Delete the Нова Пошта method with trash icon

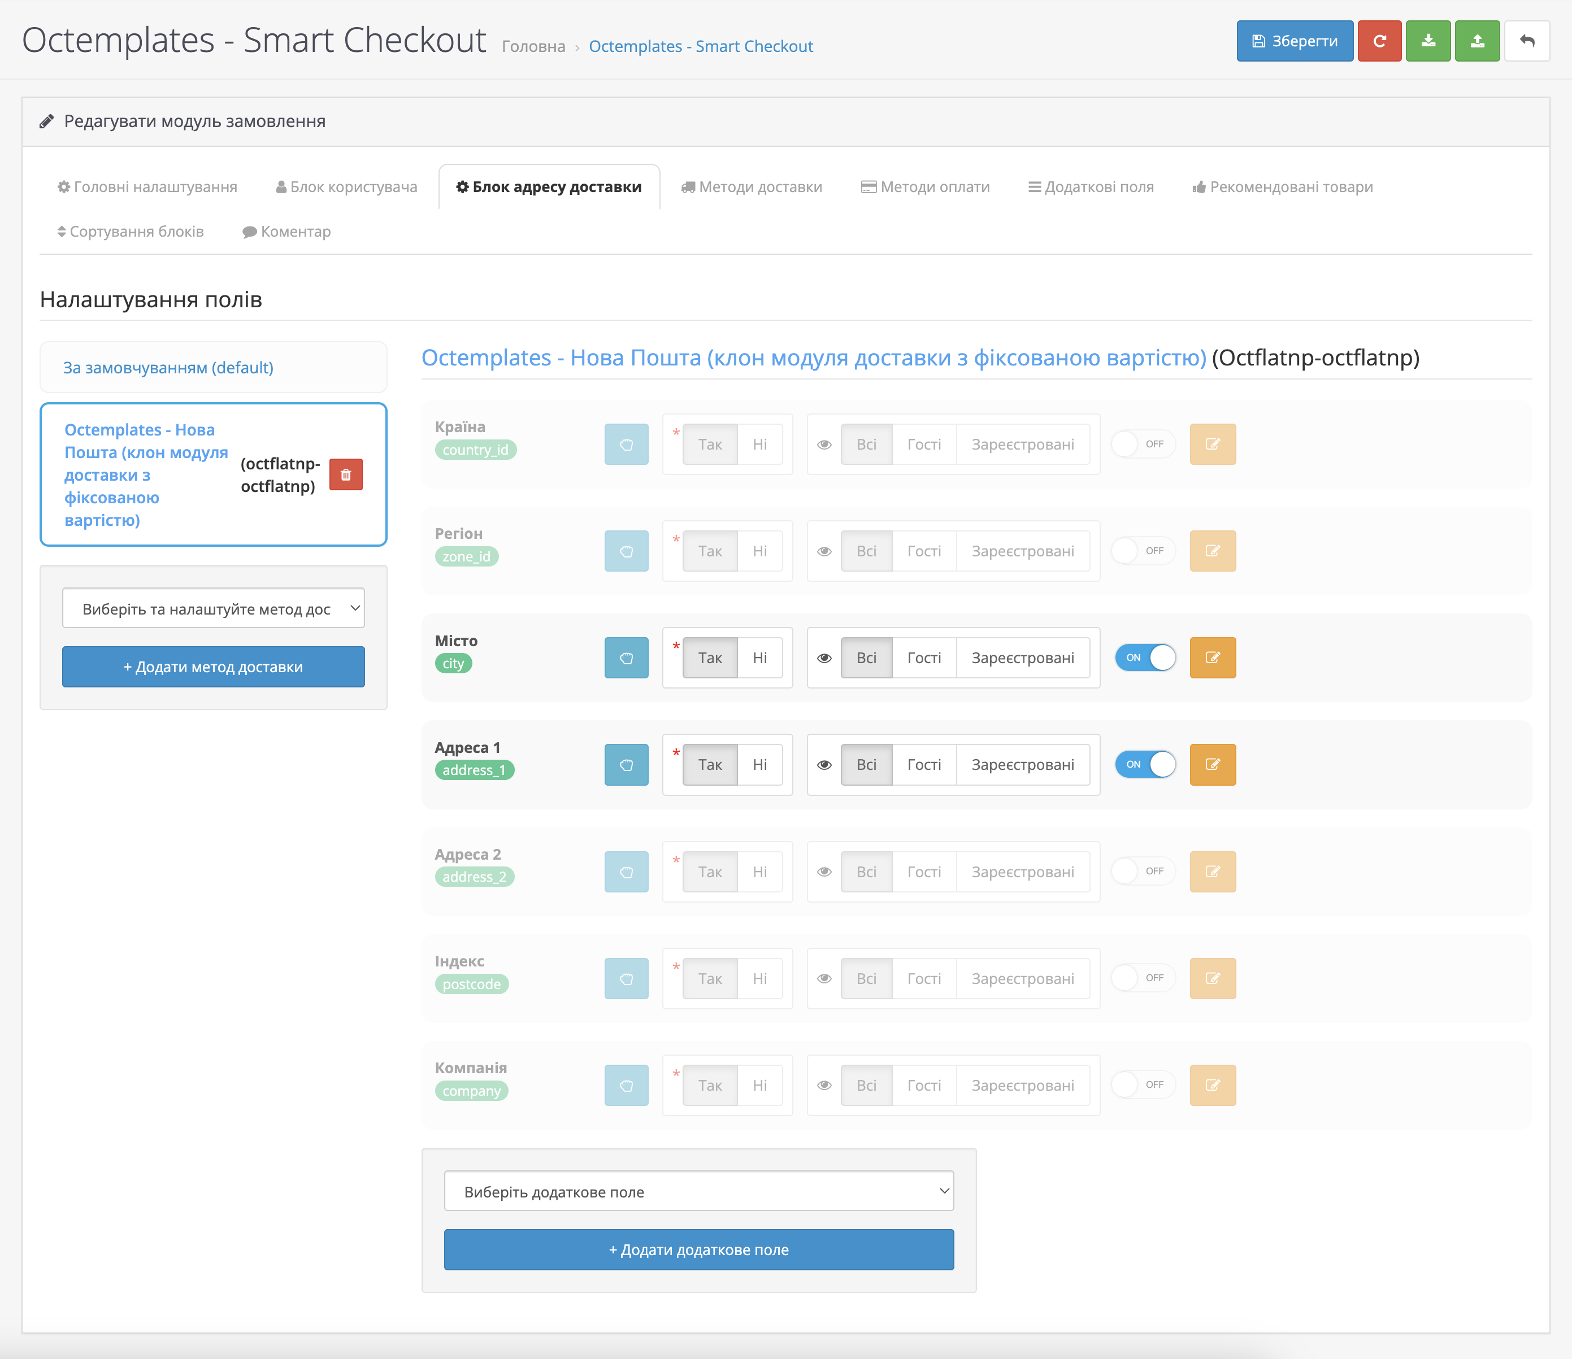pos(346,474)
